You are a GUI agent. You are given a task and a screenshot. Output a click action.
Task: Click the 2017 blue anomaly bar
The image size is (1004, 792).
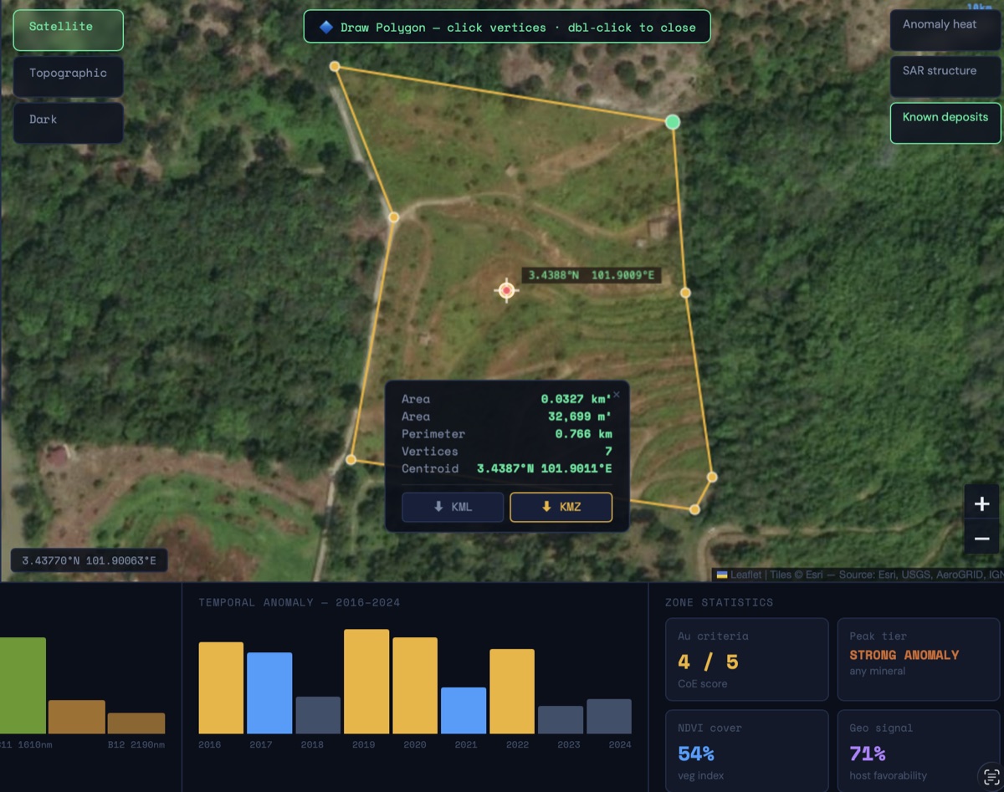click(x=269, y=692)
